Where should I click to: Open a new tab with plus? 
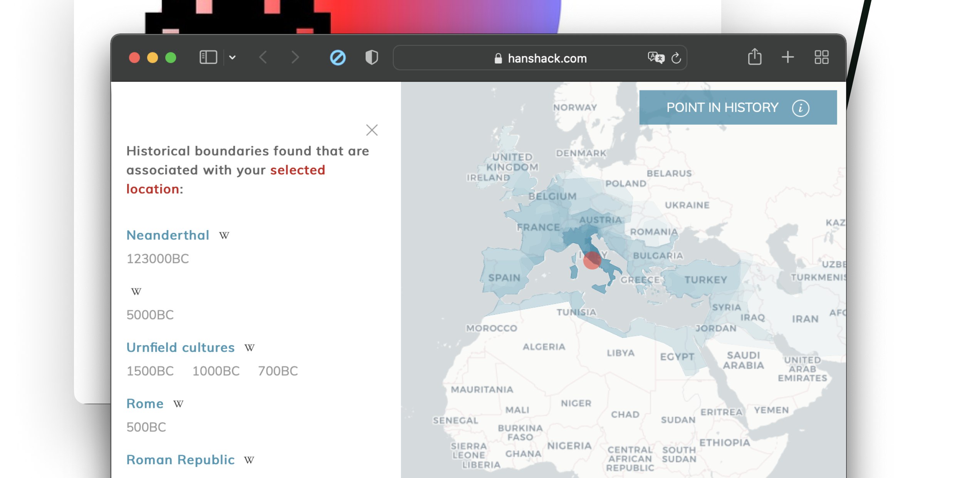coord(787,57)
